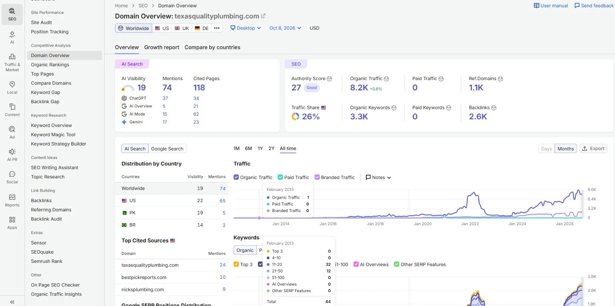The width and height of the screenshot is (615, 306).
Task: Open Keyword Magic Tool in sidebar
Action: click(x=53, y=135)
